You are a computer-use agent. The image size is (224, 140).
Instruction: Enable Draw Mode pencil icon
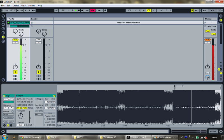105,10
